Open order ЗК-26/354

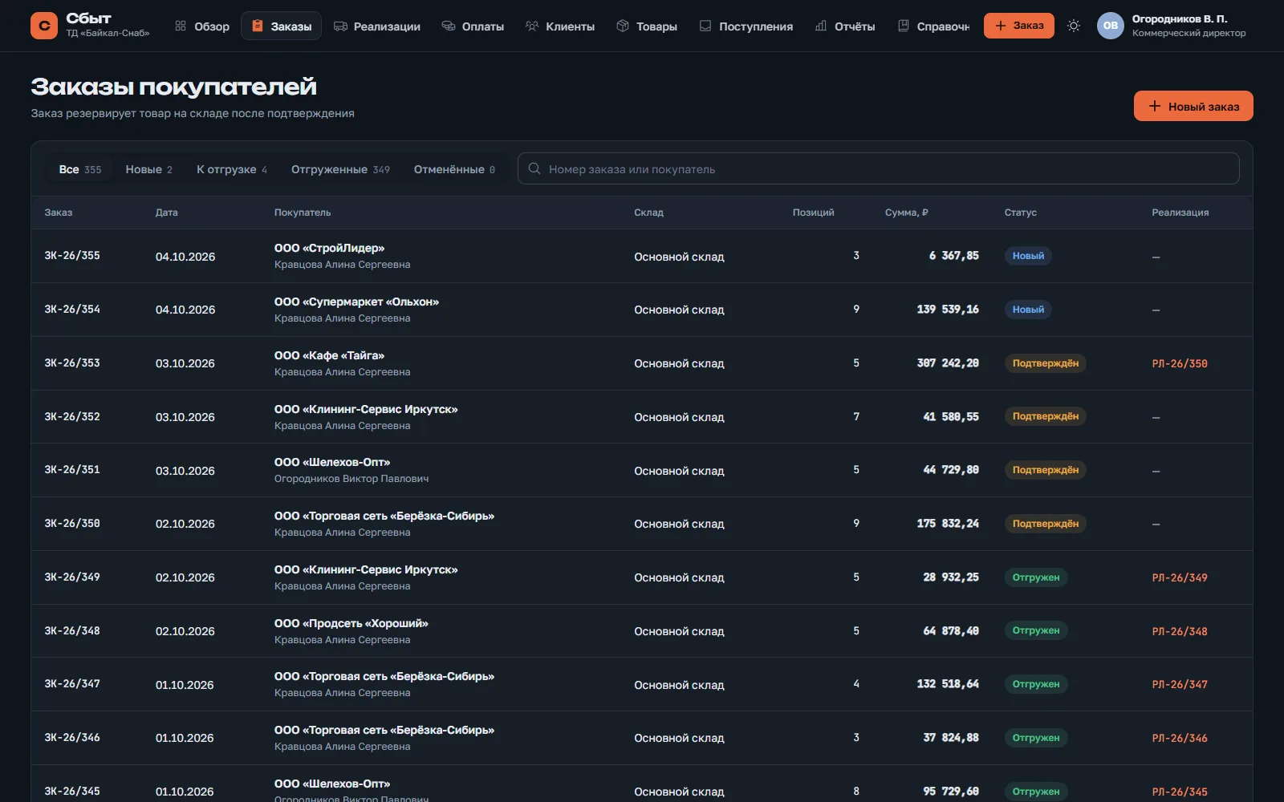point(72,310)
